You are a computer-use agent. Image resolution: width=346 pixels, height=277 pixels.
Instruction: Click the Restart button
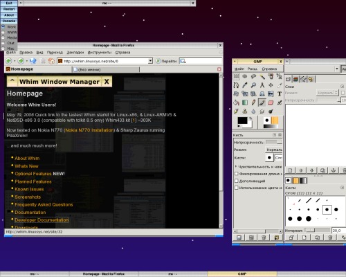coord(9,9)
